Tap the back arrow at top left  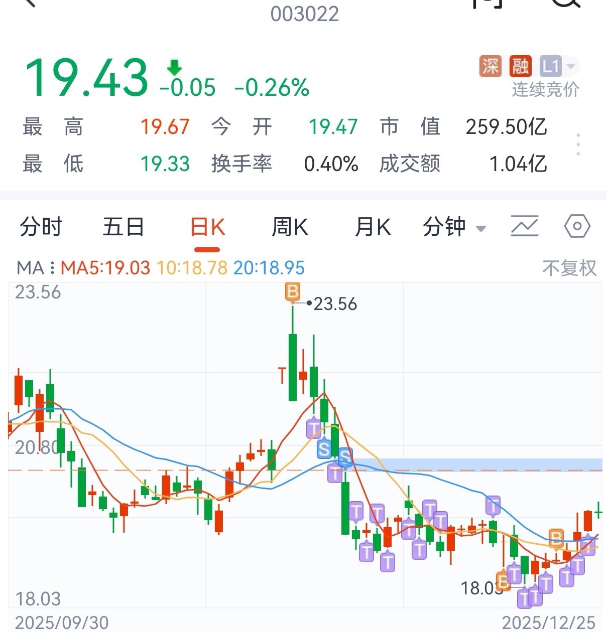point(30,3)
